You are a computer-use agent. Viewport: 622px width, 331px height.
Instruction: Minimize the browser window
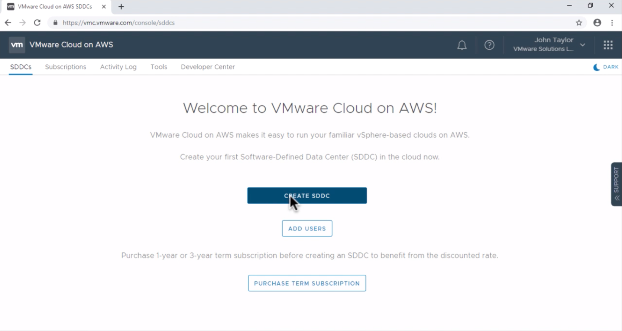(569, 6)
